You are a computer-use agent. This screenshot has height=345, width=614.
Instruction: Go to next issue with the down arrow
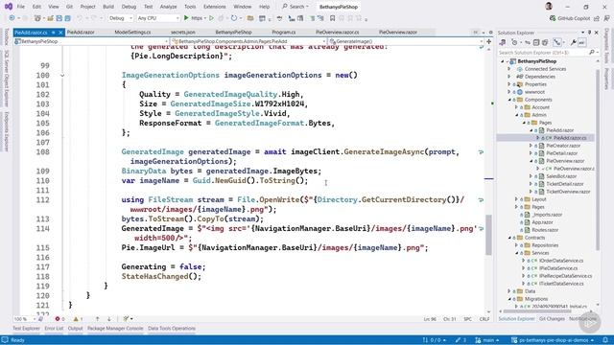tap(108, 319)
